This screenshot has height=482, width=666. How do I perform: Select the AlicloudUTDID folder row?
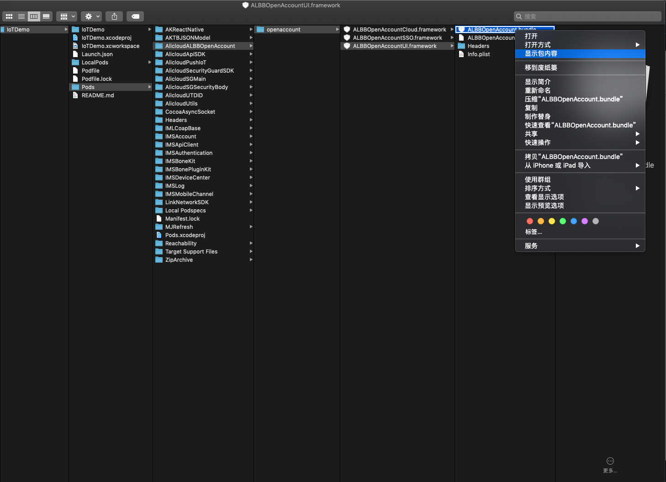(x=203, y=95)
